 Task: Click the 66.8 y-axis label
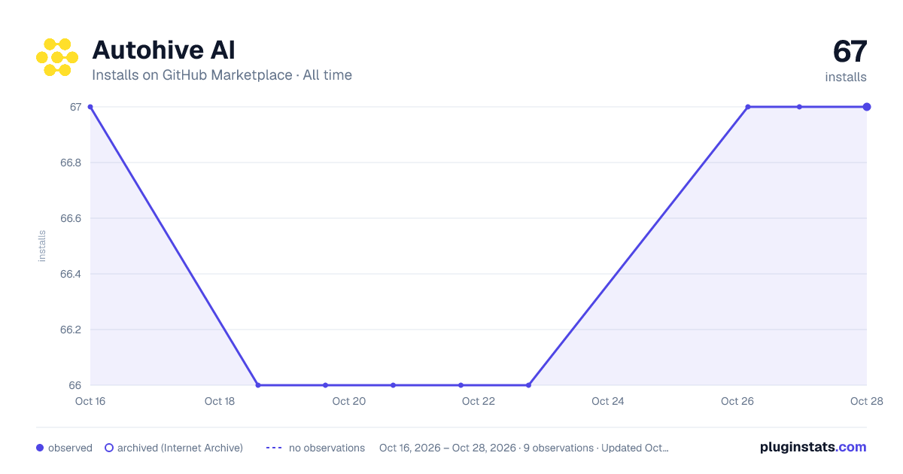[71, 163]
